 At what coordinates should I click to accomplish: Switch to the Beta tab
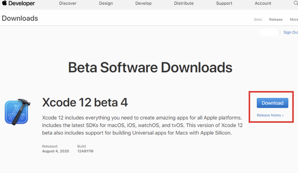pos(258,19)
